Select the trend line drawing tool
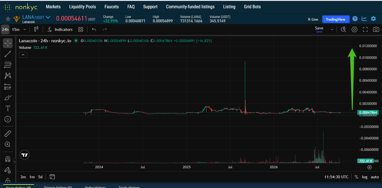The width and height of the screenshot is (382, 188). point(8,54)
